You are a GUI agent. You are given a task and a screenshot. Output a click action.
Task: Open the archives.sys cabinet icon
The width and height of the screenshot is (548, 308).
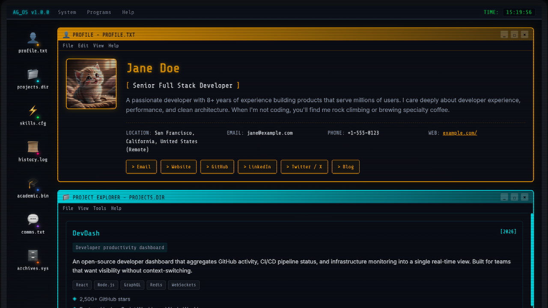[33, 261]
